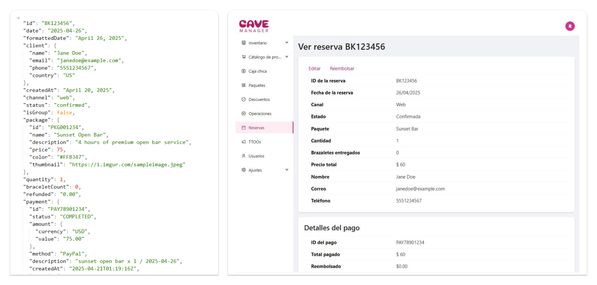
Task: Click the Paquetes grid icon
Action: point(243,85)
